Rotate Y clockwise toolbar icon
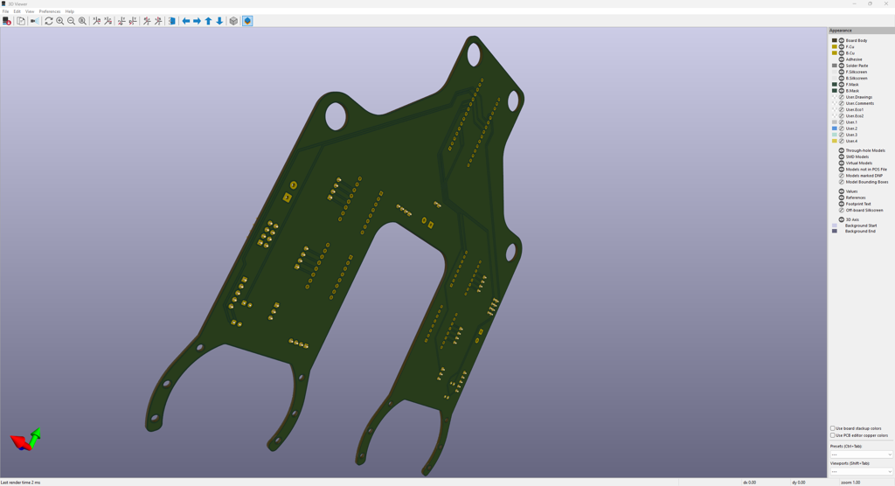895x486 pixels. coord(121,21)
